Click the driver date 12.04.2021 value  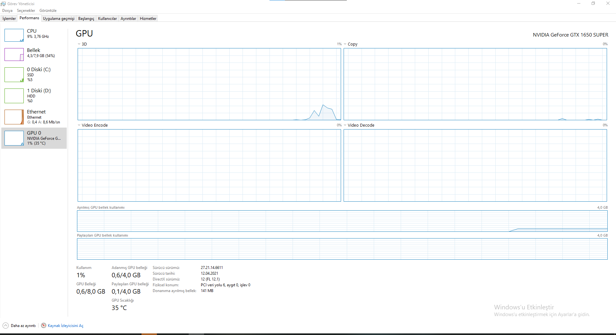pyautogui.click(x=210, y=273)
